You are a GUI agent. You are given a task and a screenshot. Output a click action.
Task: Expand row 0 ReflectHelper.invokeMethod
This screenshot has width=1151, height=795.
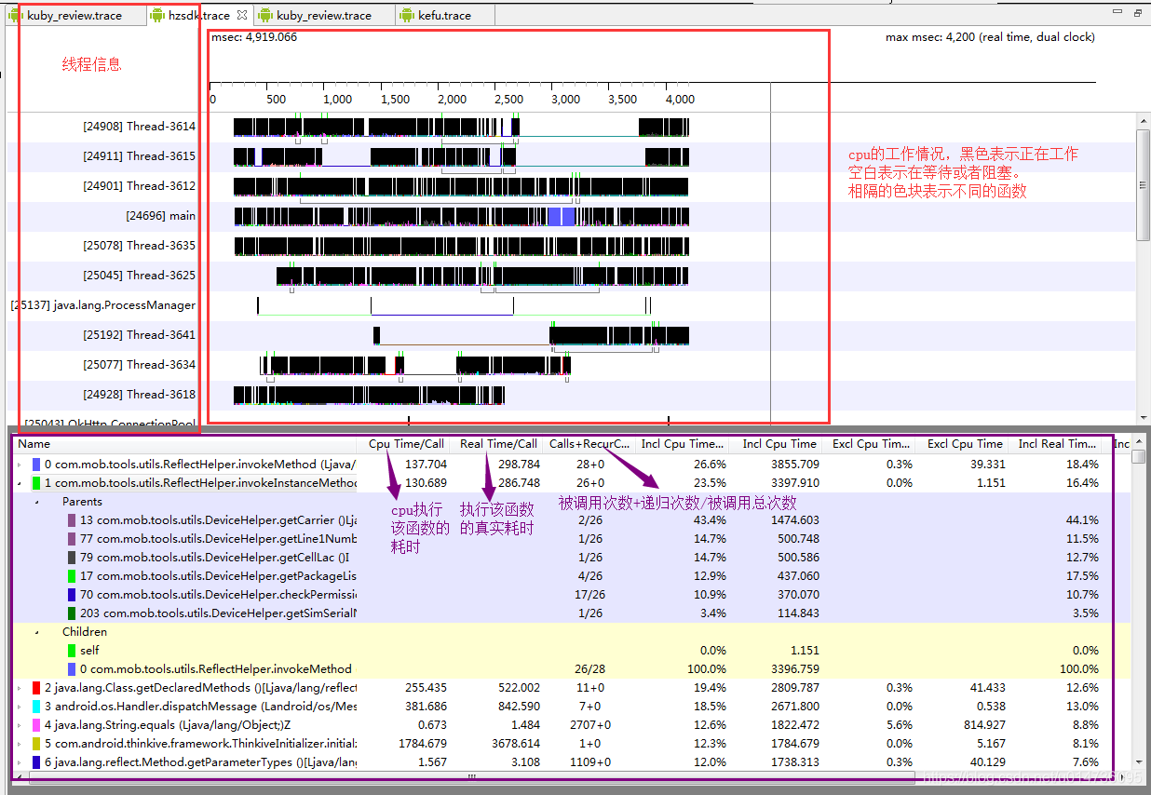click(20, 464)
